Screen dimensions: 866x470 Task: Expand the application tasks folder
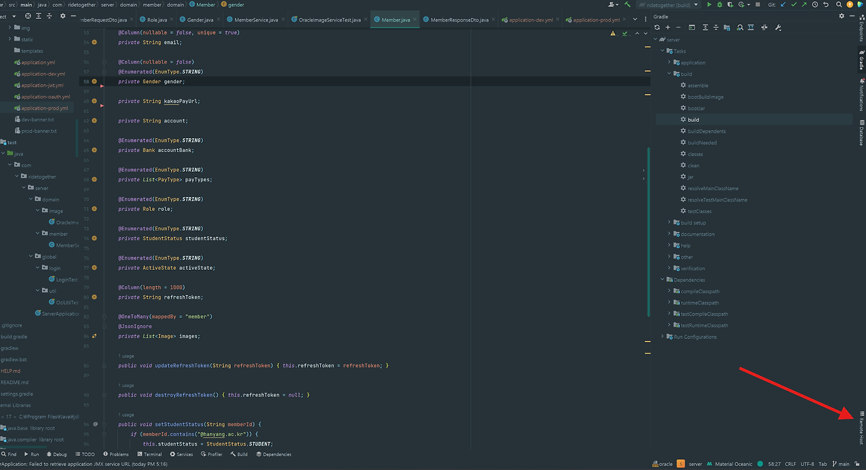(x=669, y=63)
